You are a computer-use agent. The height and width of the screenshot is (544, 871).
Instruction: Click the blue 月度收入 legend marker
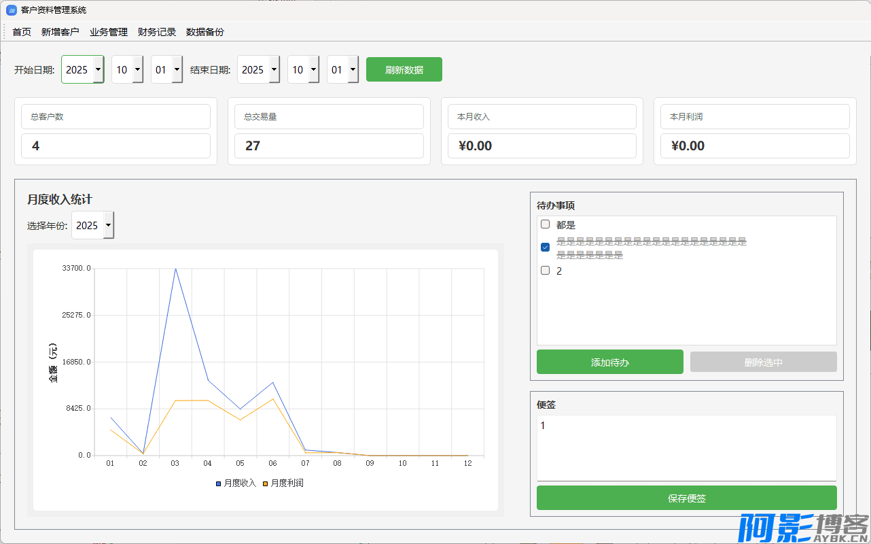coord(218,483)
